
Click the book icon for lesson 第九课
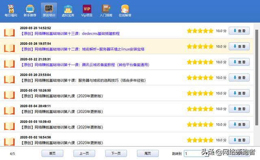pyautogui.click(x=9, y=95)
